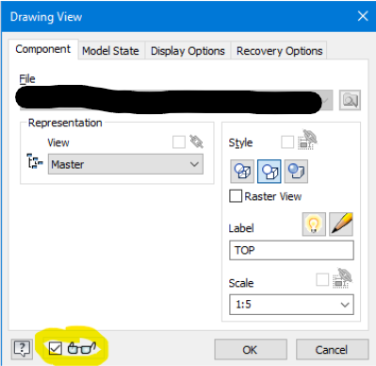This screenshot has height=366, width=376.
Task: Open the Edit View Label pencil icon
Action: point(341,224)
